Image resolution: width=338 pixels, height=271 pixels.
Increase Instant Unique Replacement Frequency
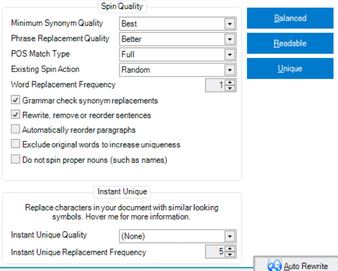(x=230, y=249)
